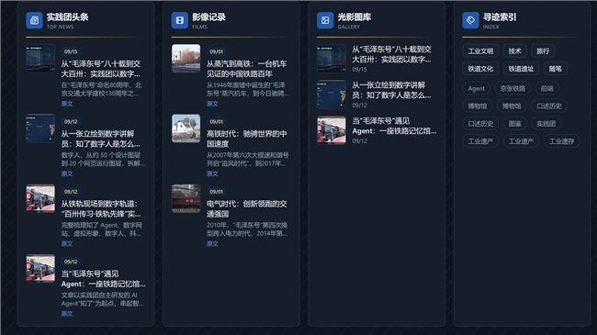The image size is (597, 335).
Task: Choose the 旅行 tag
Action: click(x=543, y=51)
